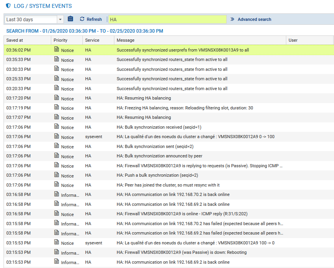The width and height of the screenshot is (334, 268).
Task: Click the priority icon on the 03:15:58 PM link 192.168.70.2 failed row
Action: coord(57,224)
